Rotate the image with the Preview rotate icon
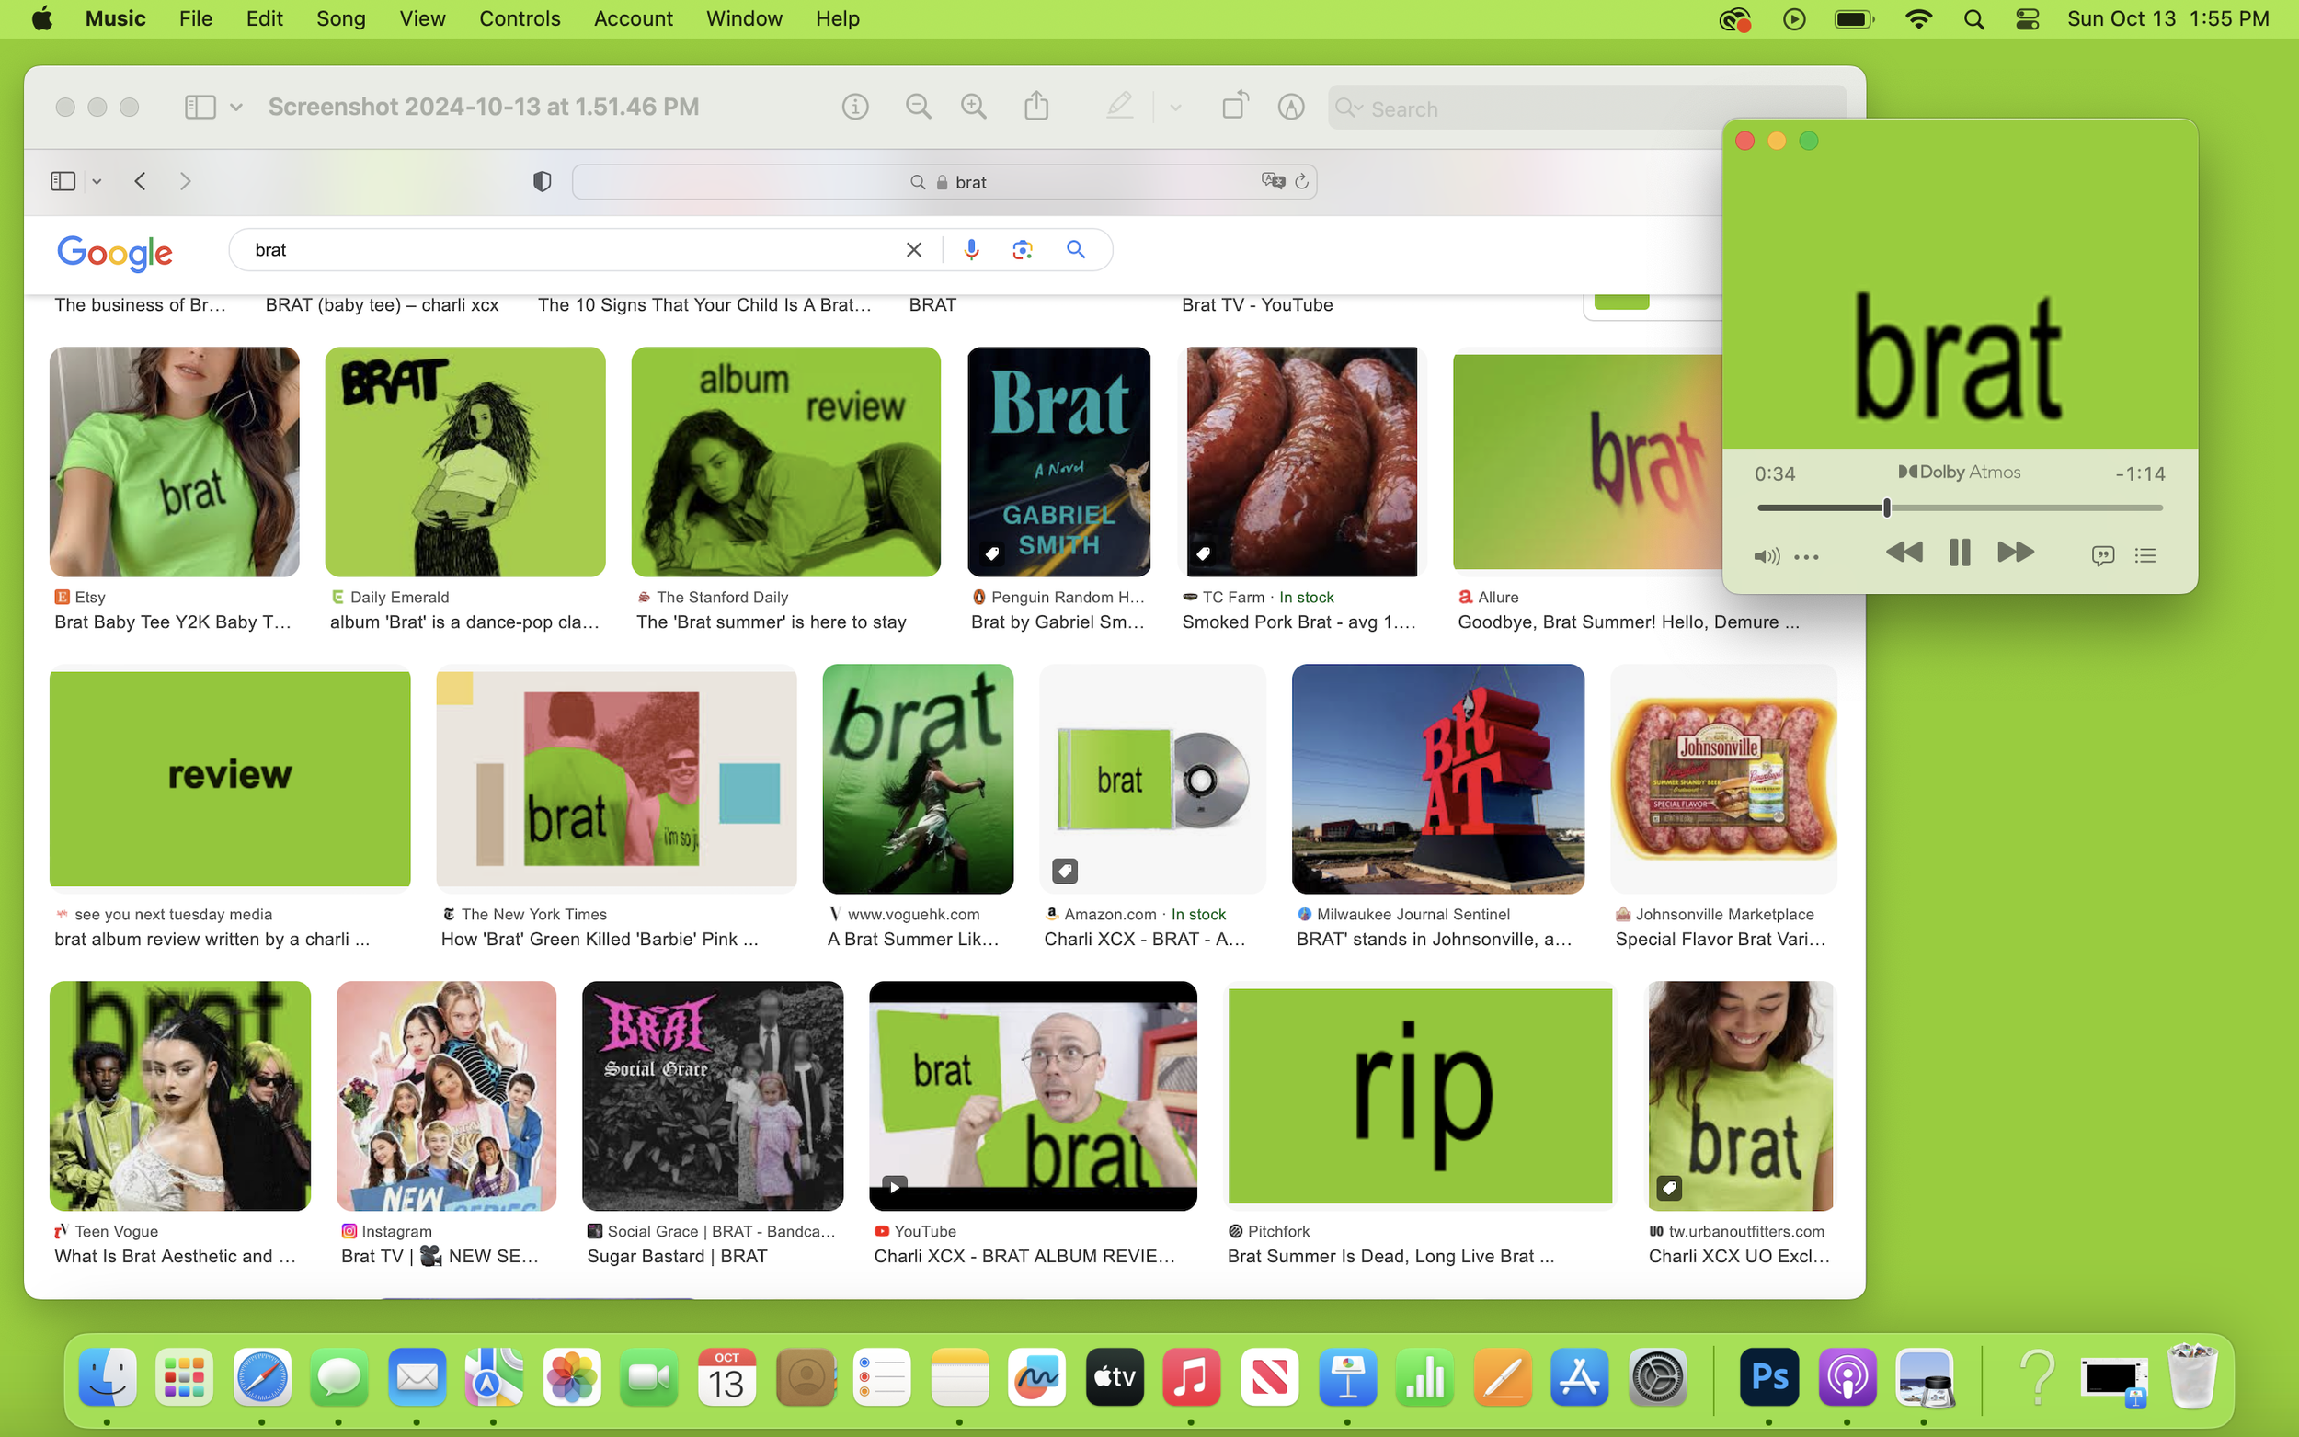2299x1437 pixels. tap(1233, 106)
